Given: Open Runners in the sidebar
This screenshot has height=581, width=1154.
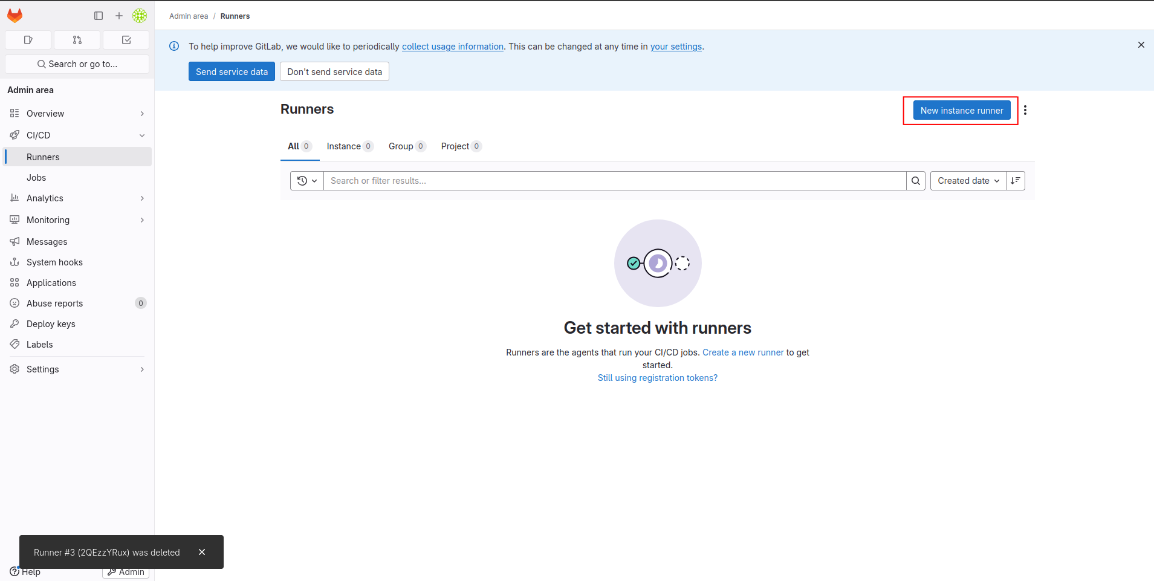Looking at the screenshot, I should [77, 157].
